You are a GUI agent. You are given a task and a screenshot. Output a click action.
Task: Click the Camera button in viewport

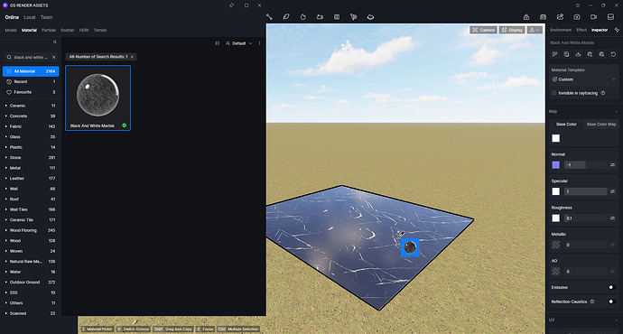point(483,30)
